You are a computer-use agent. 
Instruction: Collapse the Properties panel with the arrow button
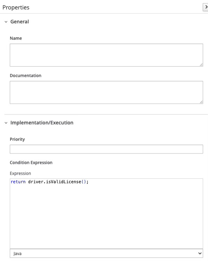206,7
